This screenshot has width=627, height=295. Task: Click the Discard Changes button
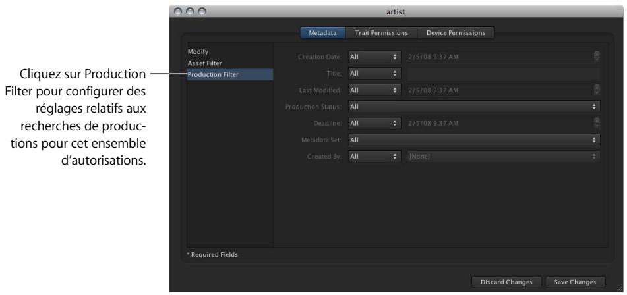coord(506,282)
